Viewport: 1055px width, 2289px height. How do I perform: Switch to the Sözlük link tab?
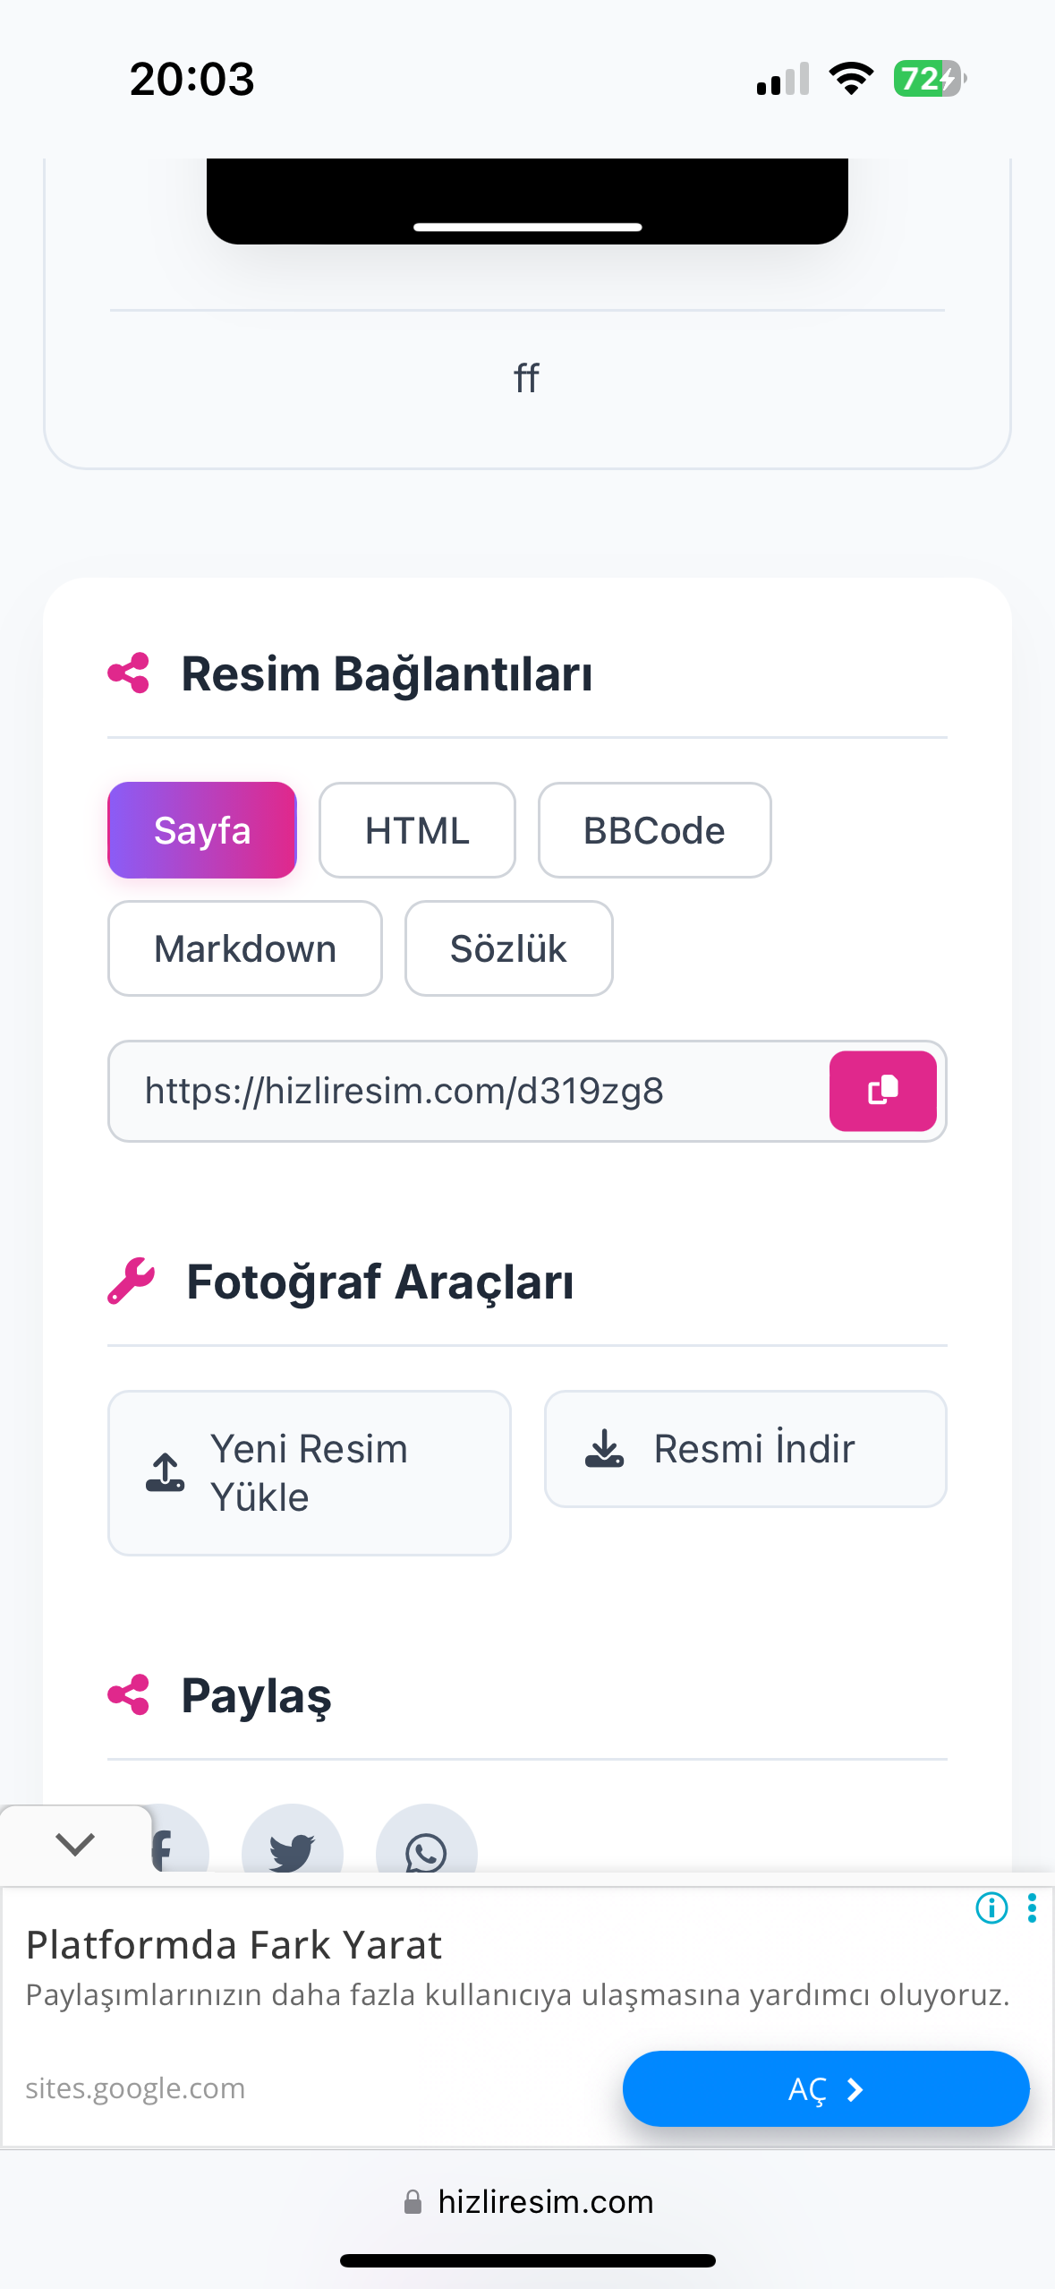[x=508, y=948]
